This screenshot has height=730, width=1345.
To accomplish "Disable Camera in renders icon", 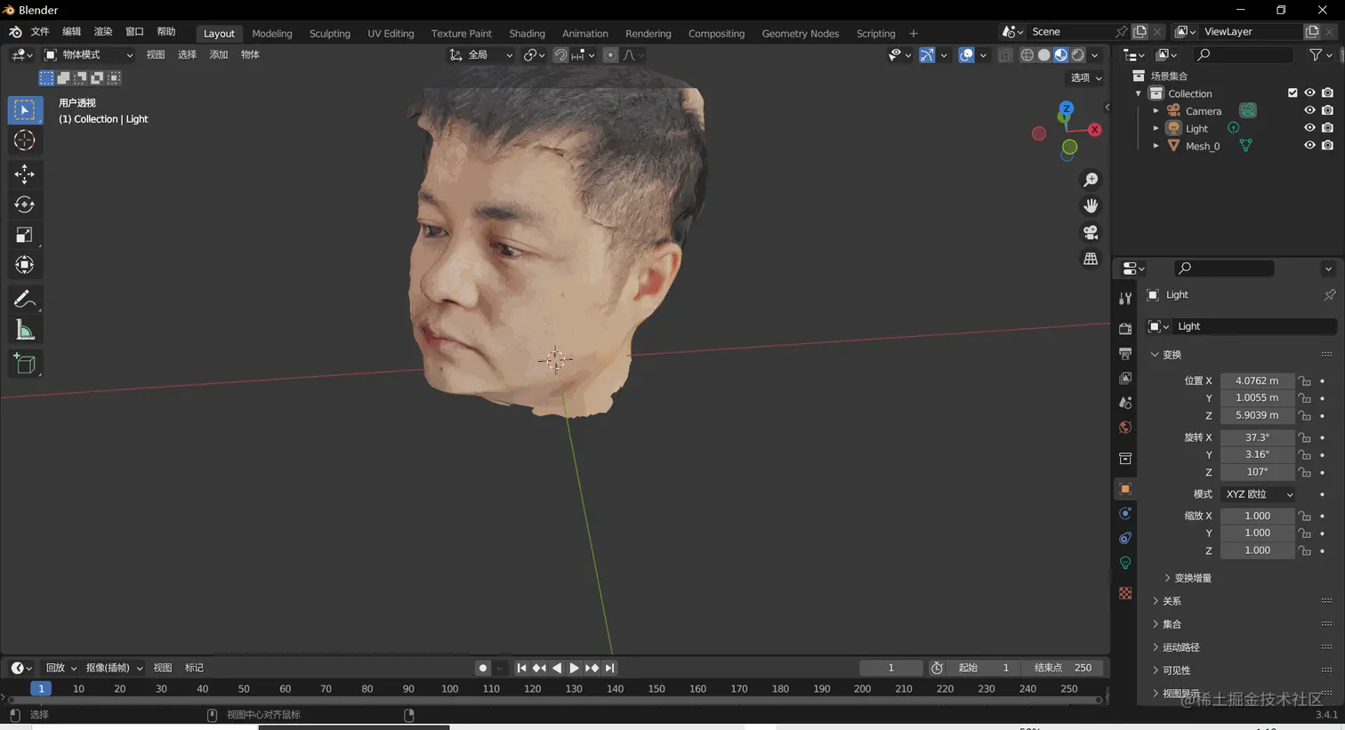I will coord(1327,110).
